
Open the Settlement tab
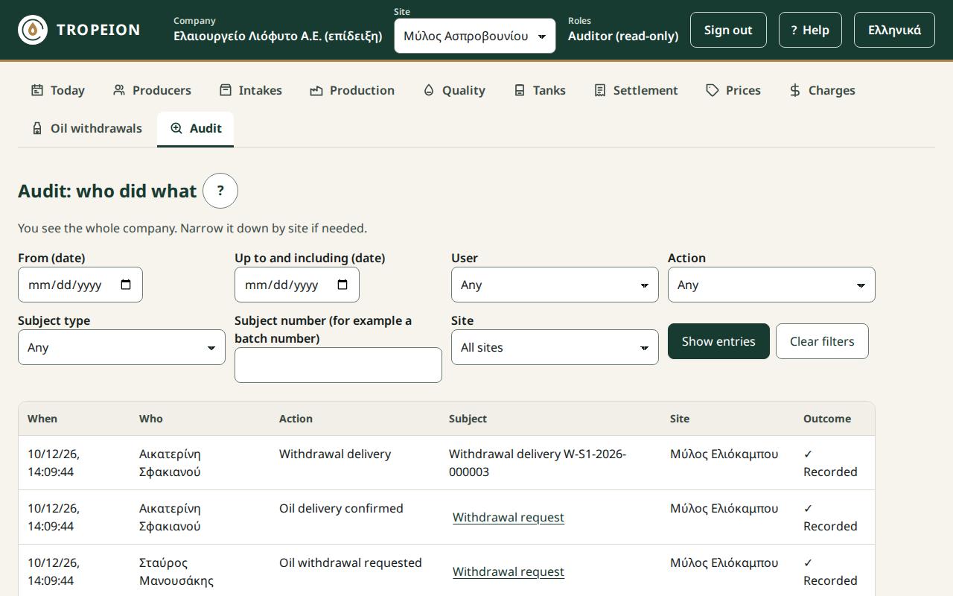[636, 90]
